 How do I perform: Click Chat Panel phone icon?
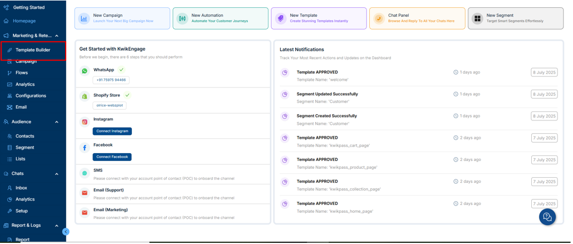point(379,18)
